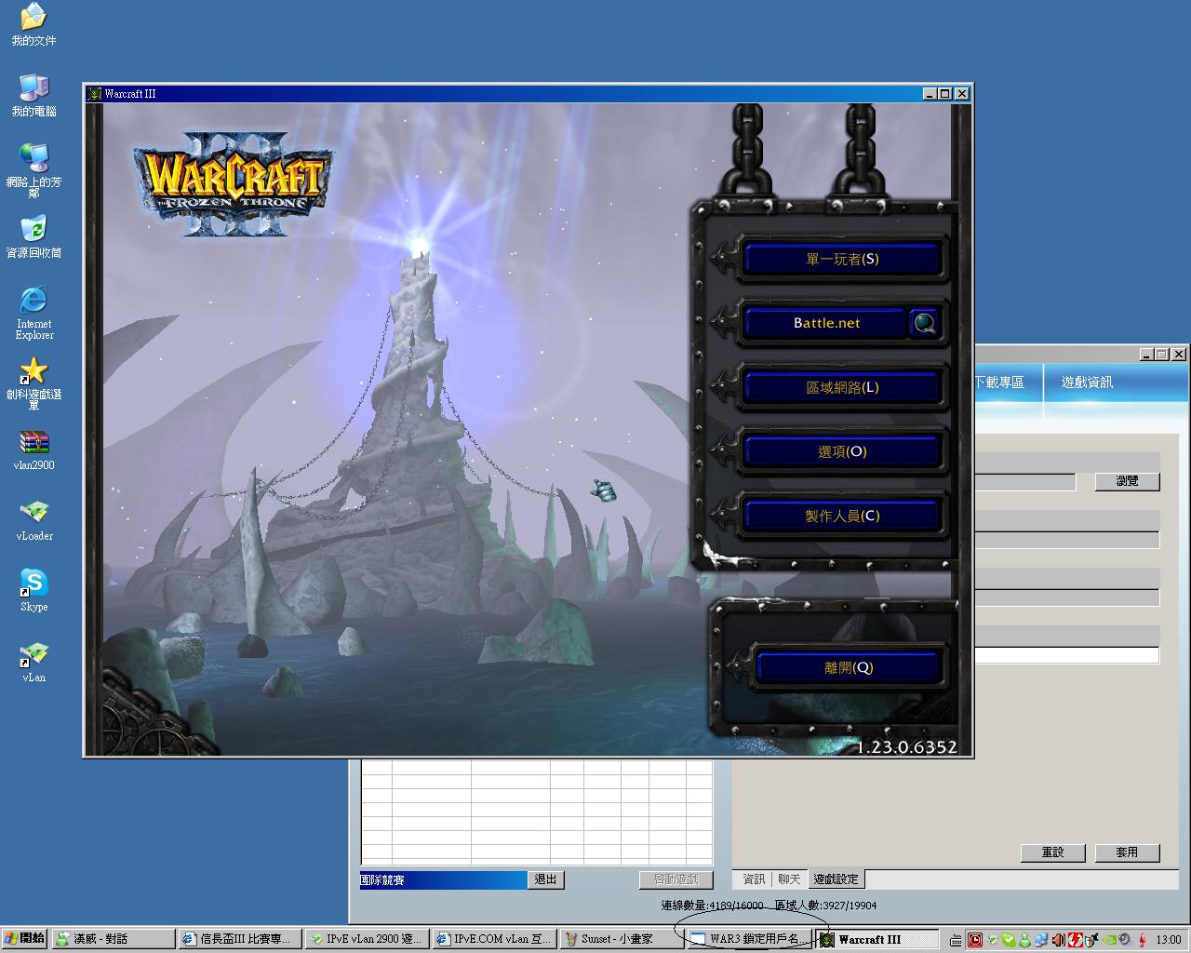Switch to the 漢威 - 對話 taskbar window
The image size is (1191, 953).
click(114, 939)
